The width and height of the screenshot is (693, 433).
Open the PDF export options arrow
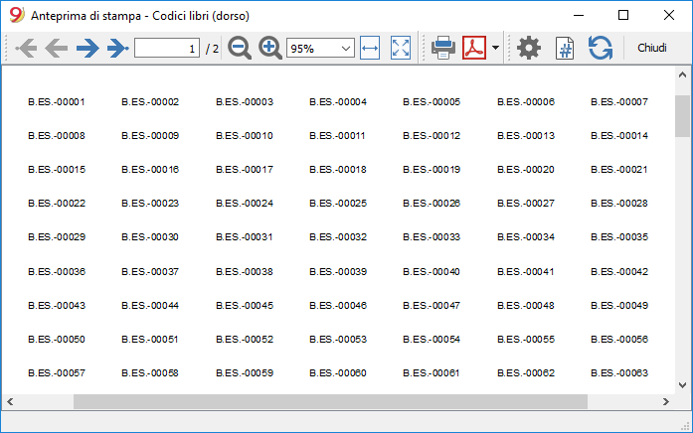495,48
